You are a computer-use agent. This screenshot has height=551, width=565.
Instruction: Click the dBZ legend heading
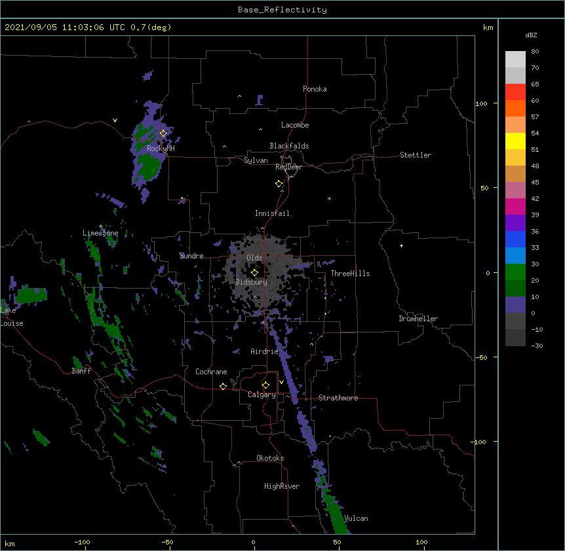coord(531,35)
